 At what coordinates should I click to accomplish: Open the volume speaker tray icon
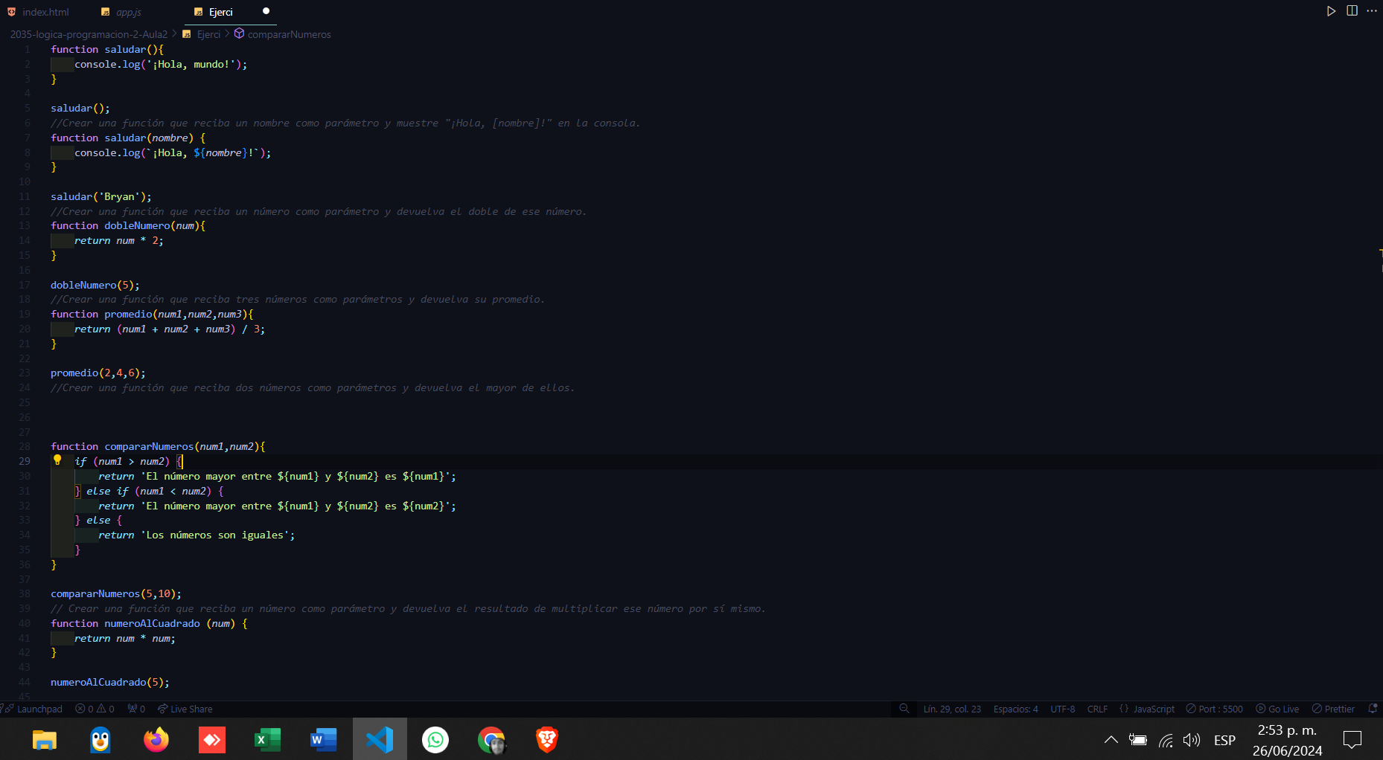tap(1192, 740)
